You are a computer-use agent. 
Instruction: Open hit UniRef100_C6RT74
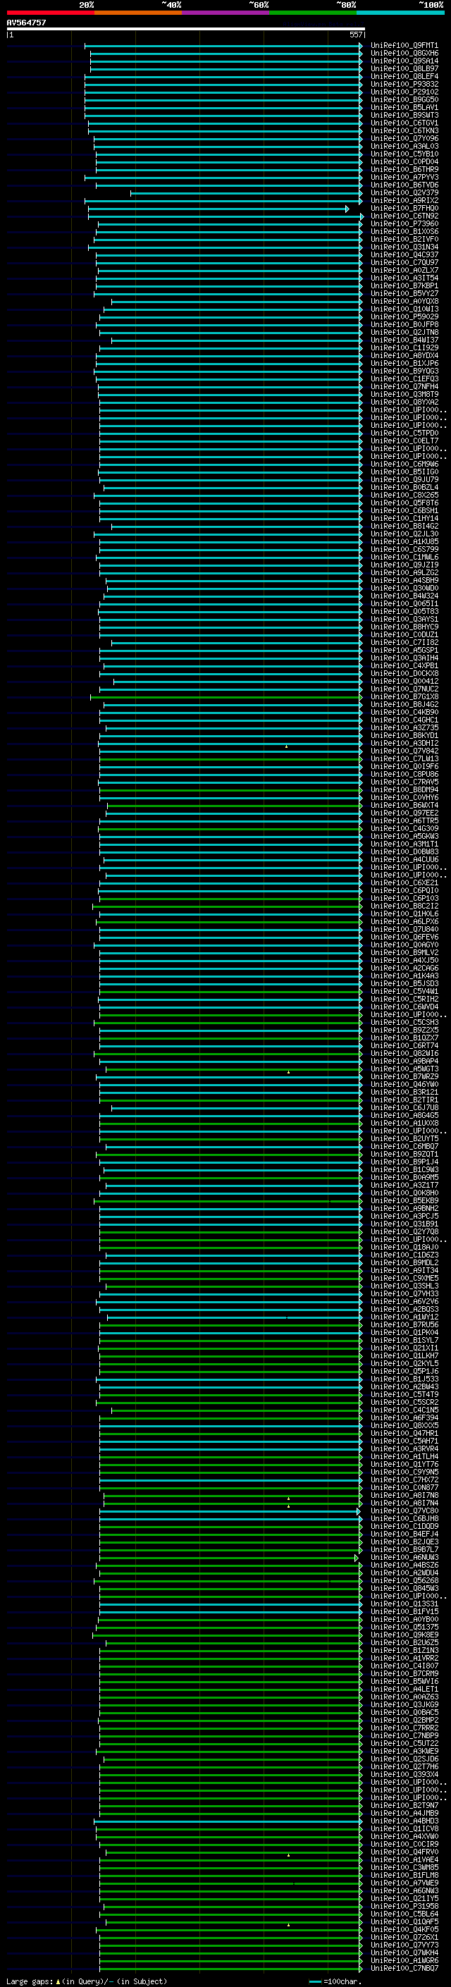(x=404, y=1046)
